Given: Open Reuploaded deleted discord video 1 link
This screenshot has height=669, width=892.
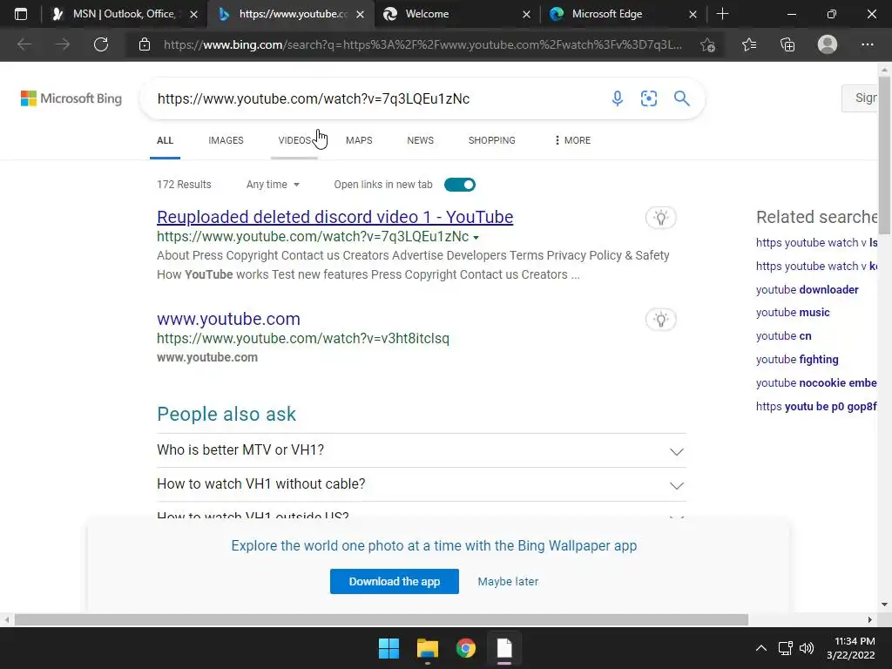Looking at the screenshot, I should 335,217.
